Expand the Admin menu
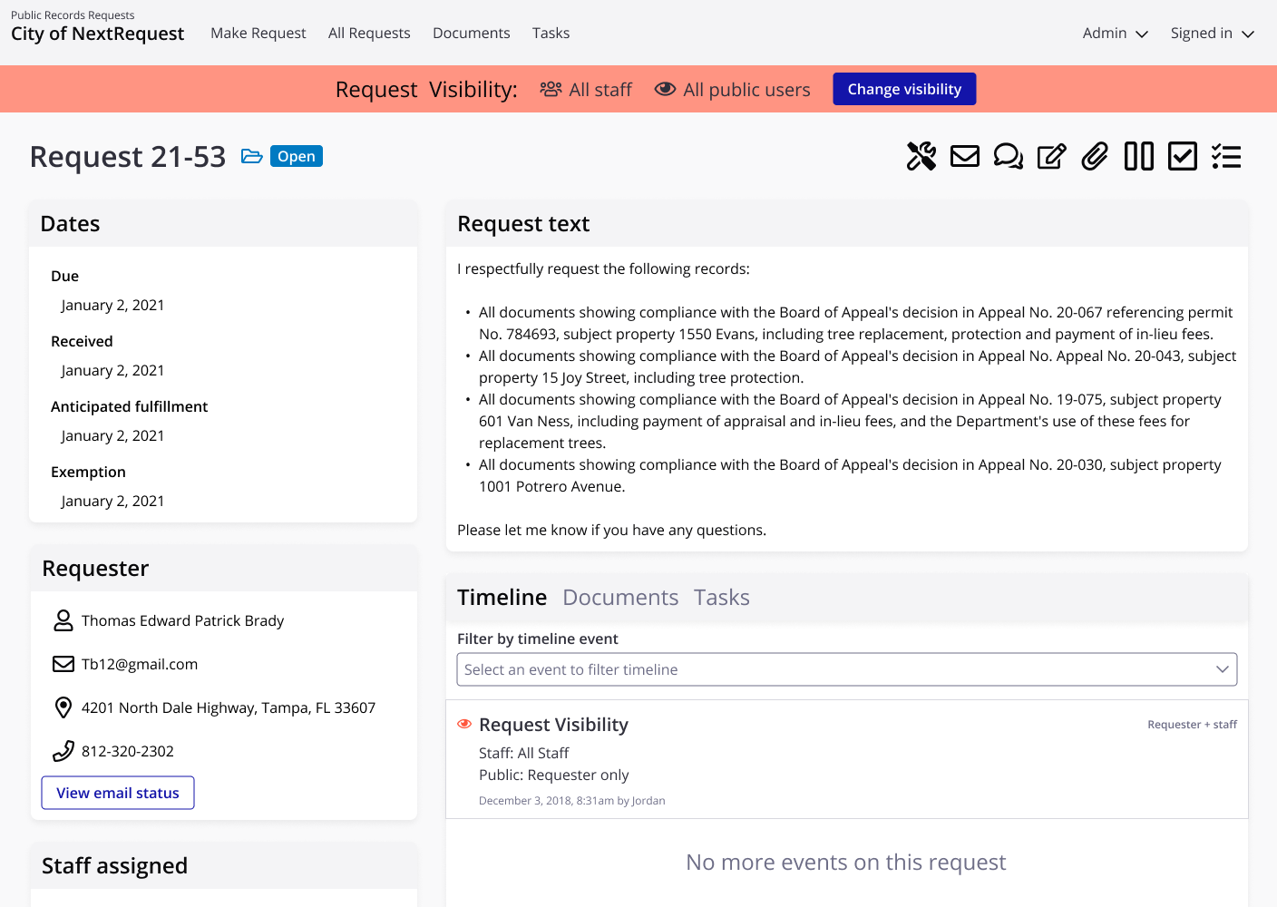 coord(1114,33)
